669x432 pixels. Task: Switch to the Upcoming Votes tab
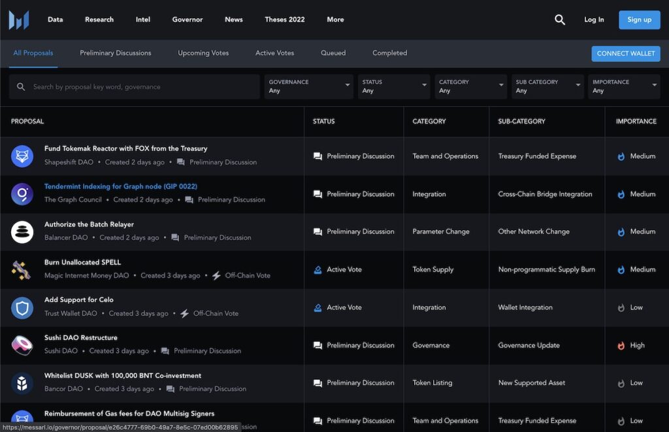coord(203,53)
